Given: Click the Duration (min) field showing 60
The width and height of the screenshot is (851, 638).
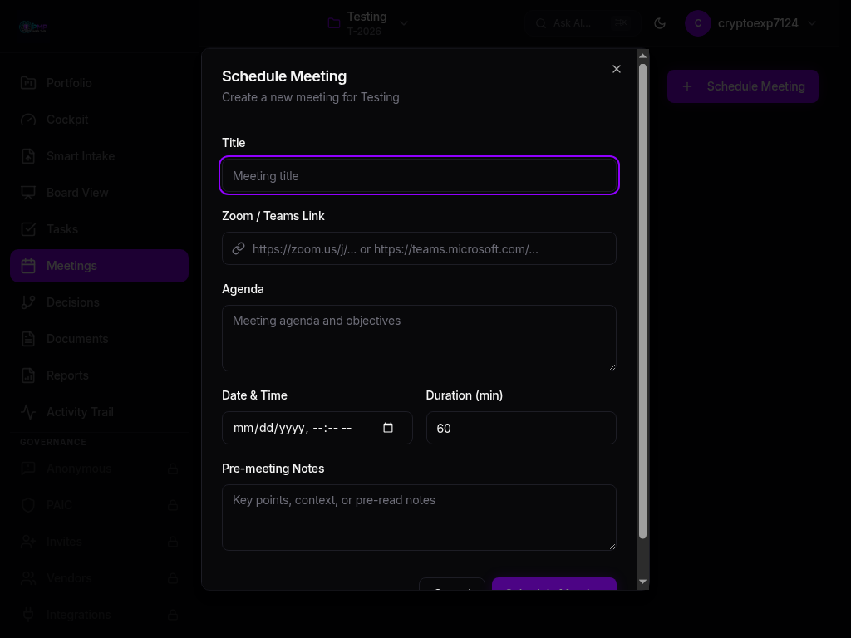Looking at the screenshot, I should click(x=521, y=428).
